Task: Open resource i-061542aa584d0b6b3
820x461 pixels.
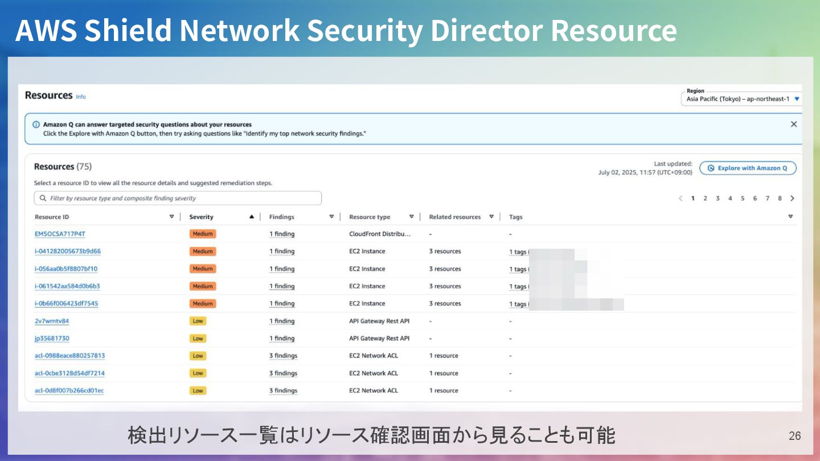Action: [67, 286]
